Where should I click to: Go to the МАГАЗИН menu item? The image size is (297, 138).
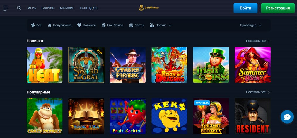[67, 8]
